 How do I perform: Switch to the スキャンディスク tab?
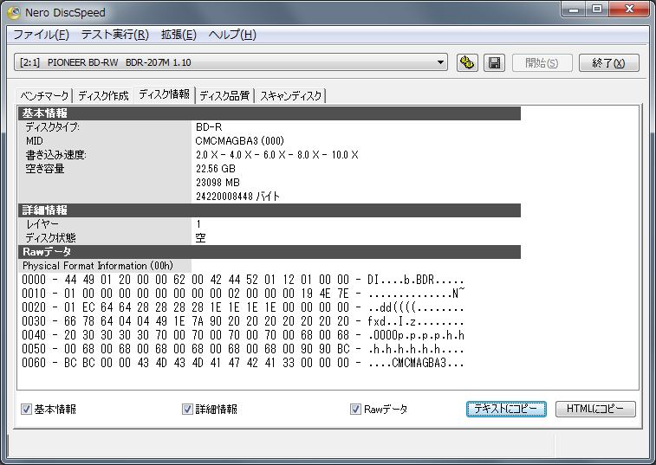click(291, 96)
